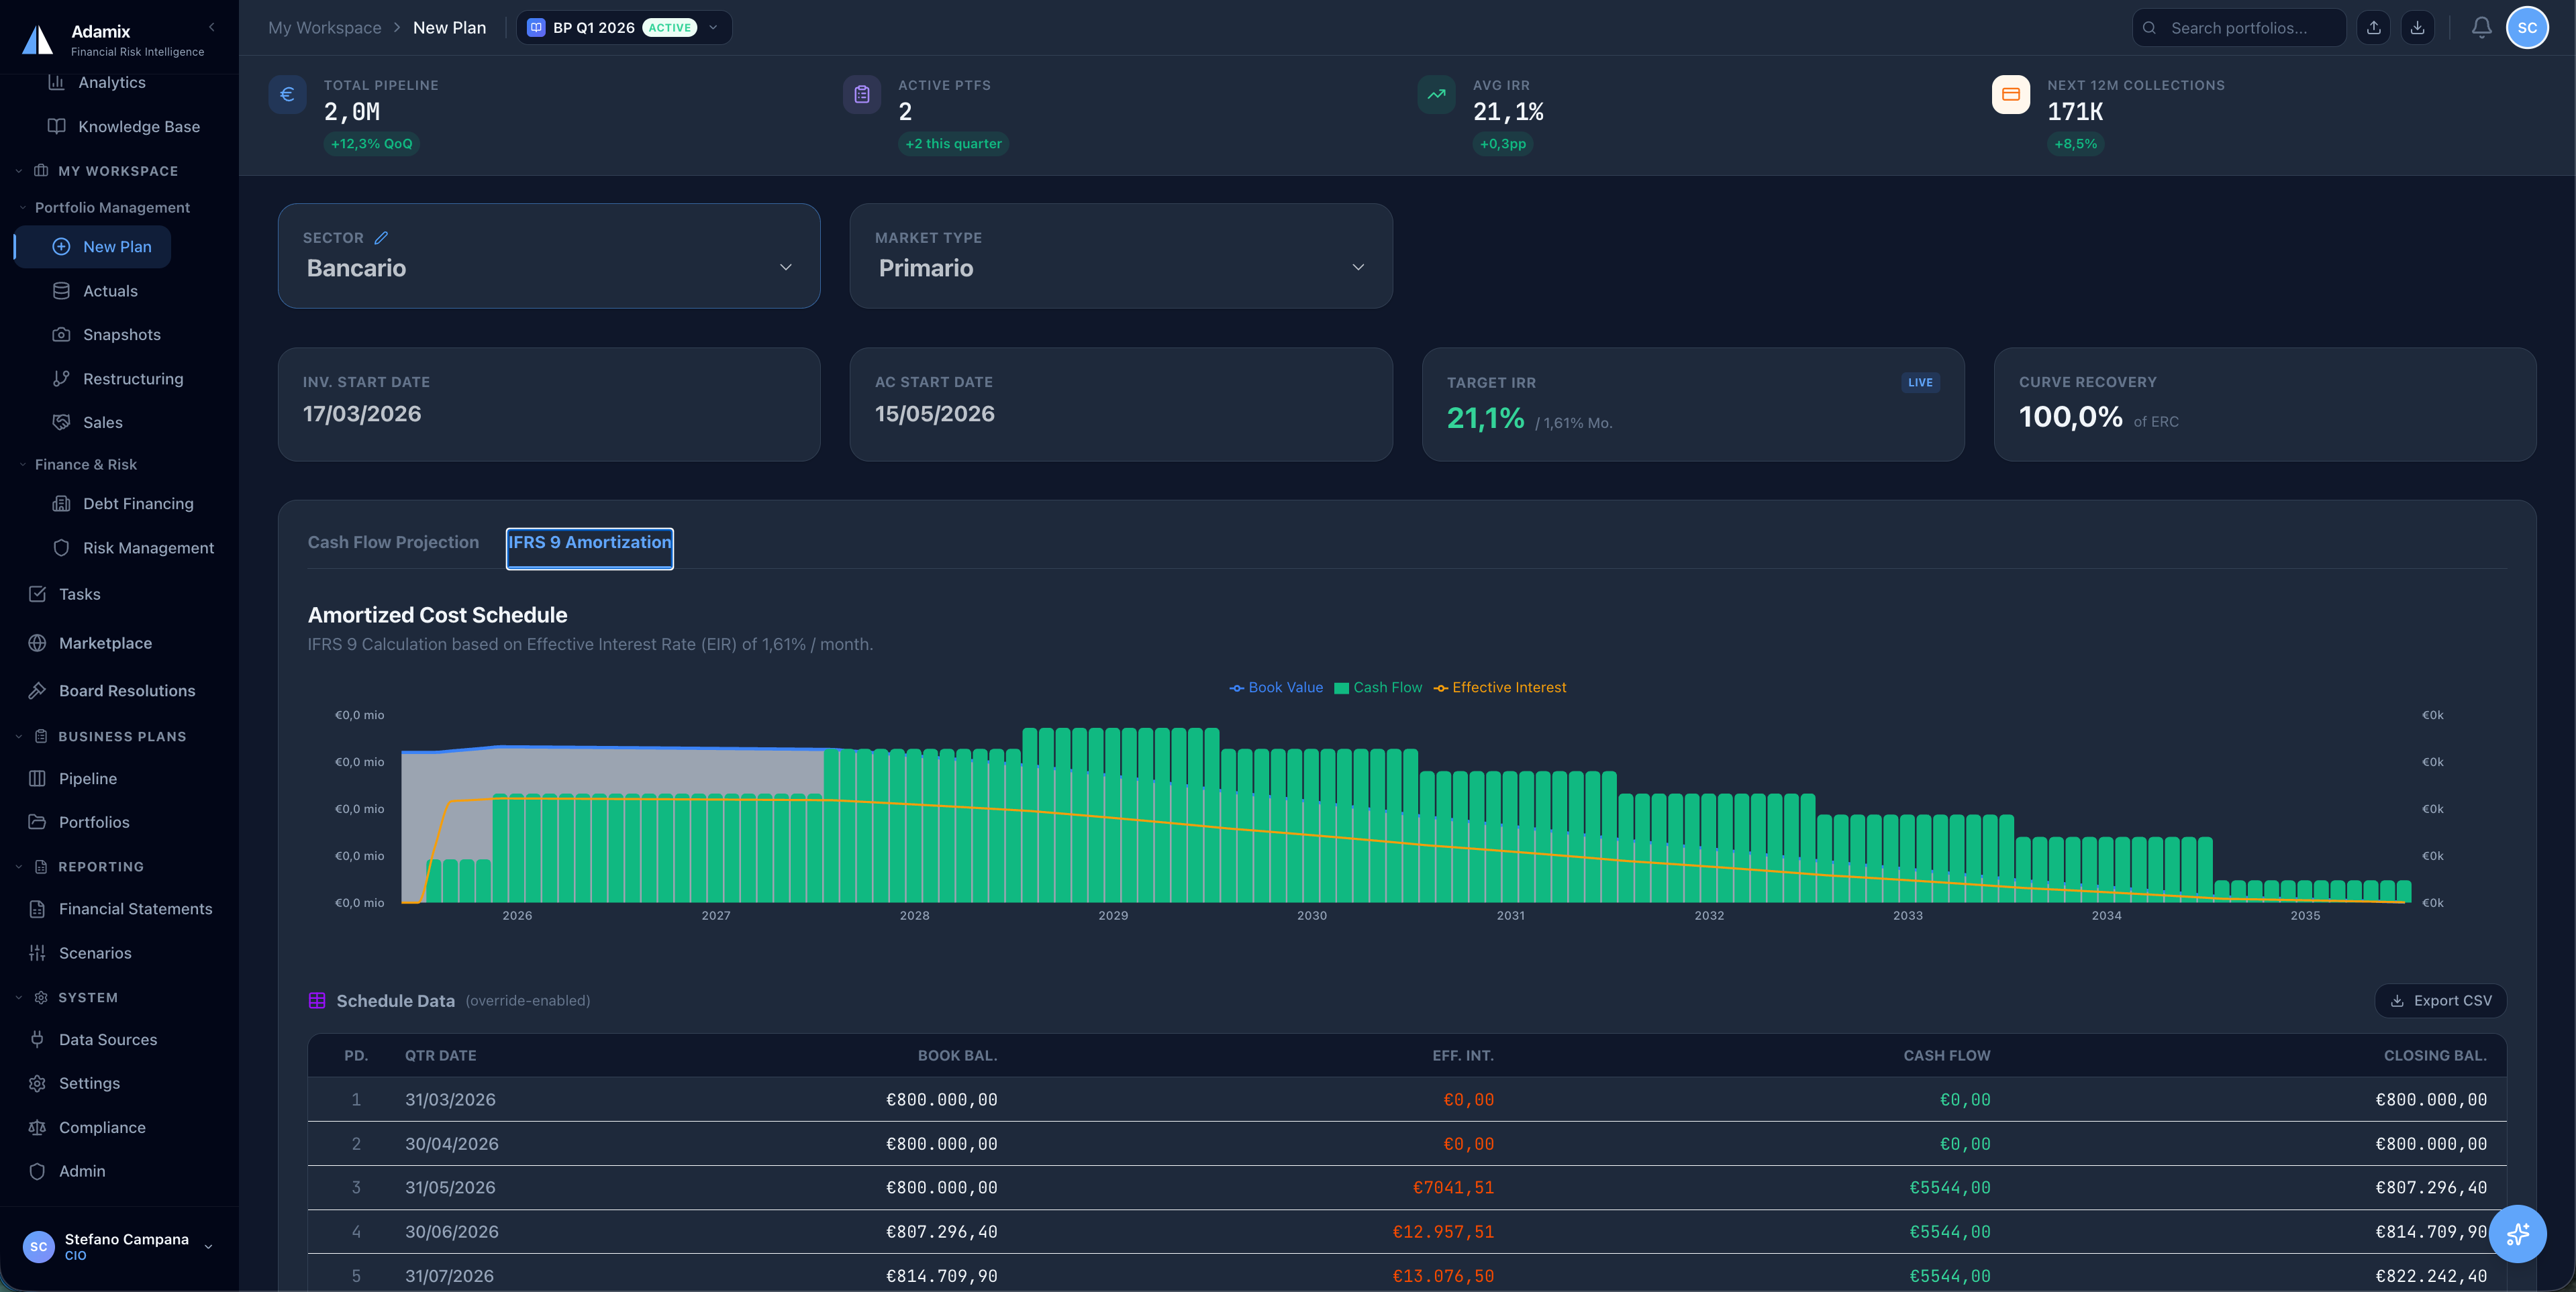
Task: Switch to Cash Flow Projection tab
Action: click(x=393, y=543)
